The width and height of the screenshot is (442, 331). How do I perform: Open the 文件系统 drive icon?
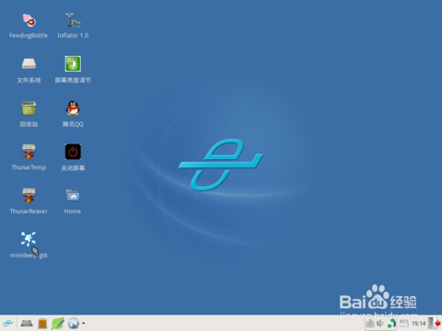[x=29, y=63]
